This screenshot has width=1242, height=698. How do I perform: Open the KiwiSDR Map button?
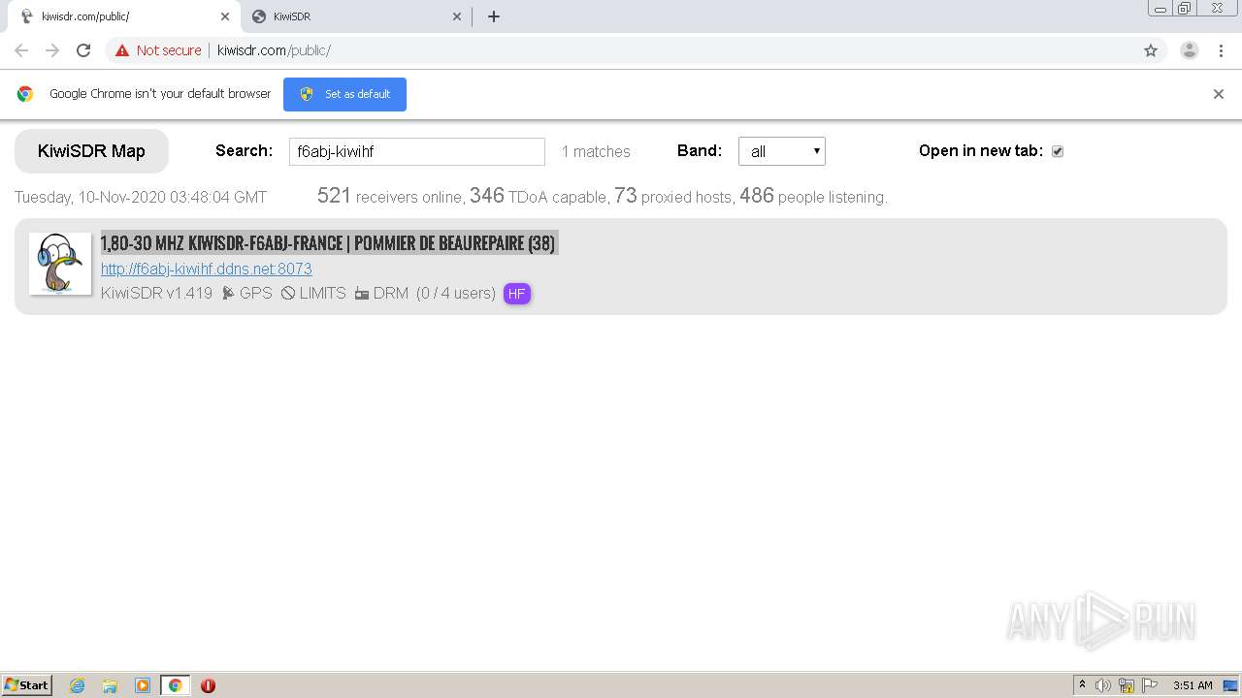pyautogui.click(x=91, y=151)
